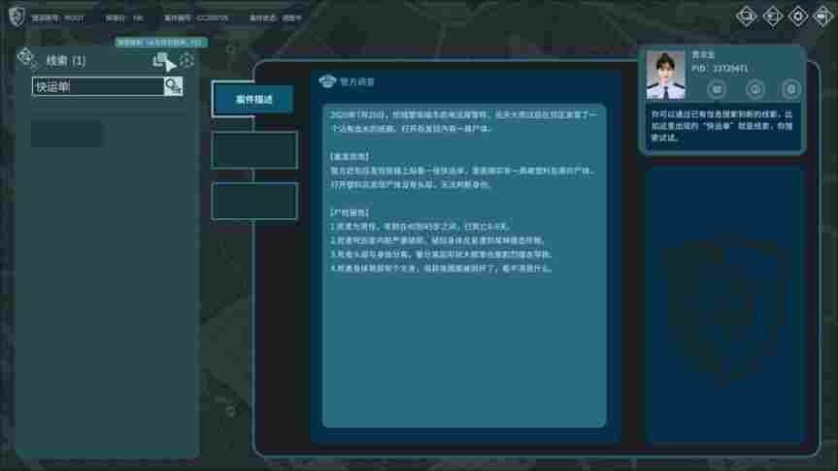Click the first round icon under the officer's PID
Screen dimensions: 838x471
coord(717,89)
